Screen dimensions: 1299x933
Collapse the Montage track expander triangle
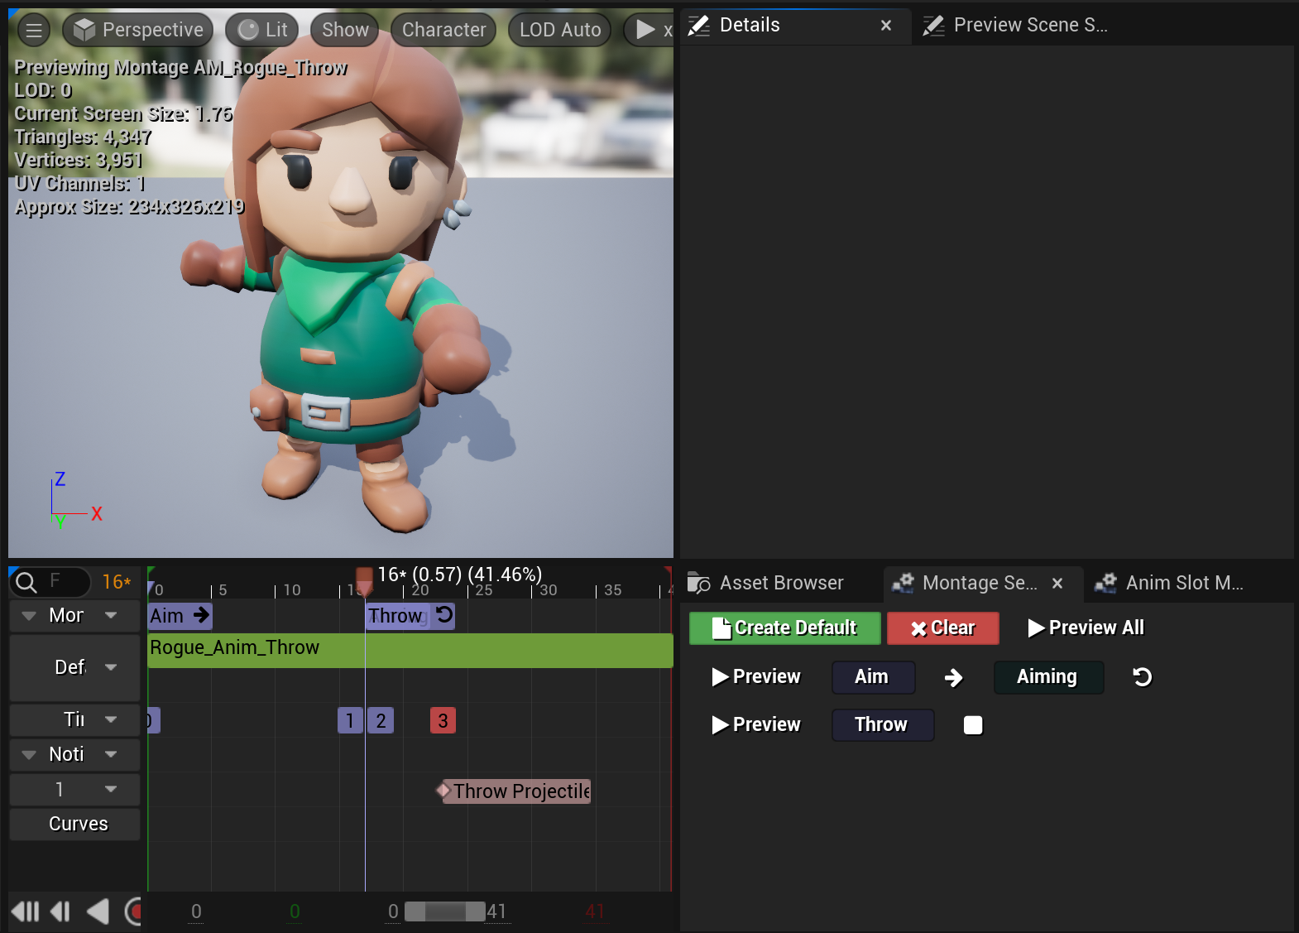coord(29,616)
